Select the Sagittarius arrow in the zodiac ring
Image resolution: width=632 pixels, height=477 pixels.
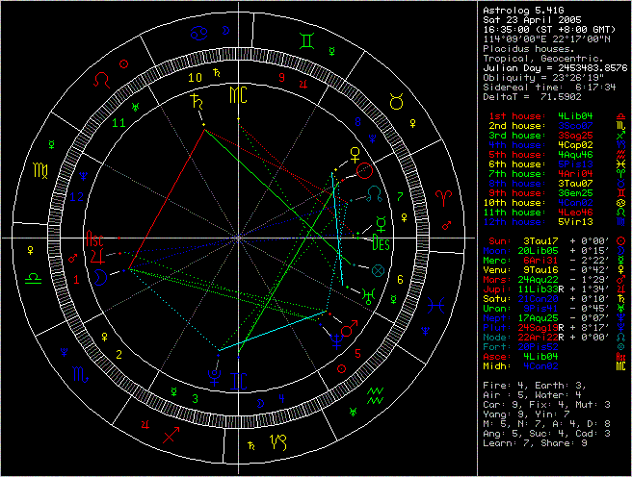click(171, 435)
